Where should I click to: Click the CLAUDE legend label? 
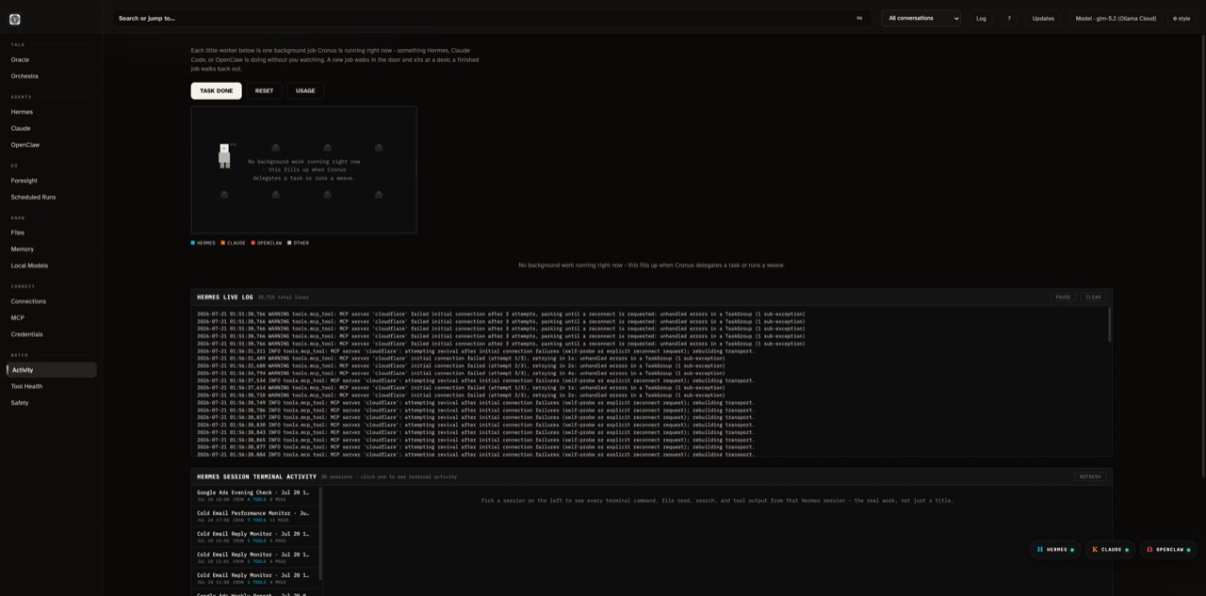(236, 243)
